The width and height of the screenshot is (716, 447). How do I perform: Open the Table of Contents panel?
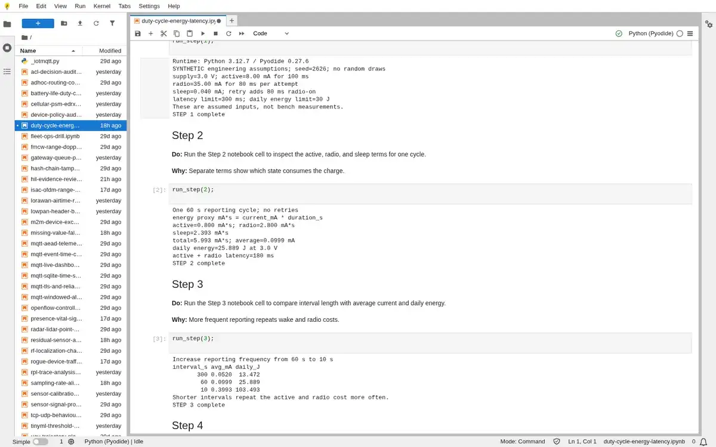[7, 72]
